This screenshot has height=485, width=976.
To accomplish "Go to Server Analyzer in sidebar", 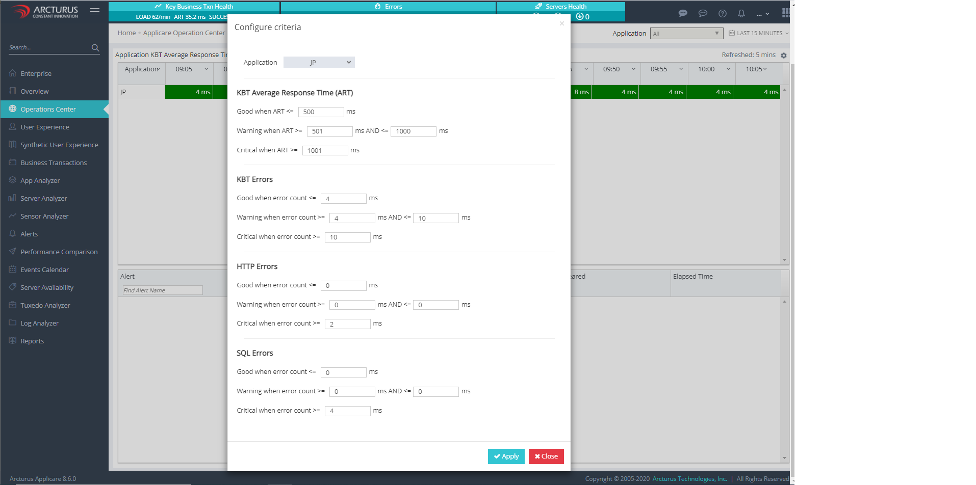I will tap(43, 198).
